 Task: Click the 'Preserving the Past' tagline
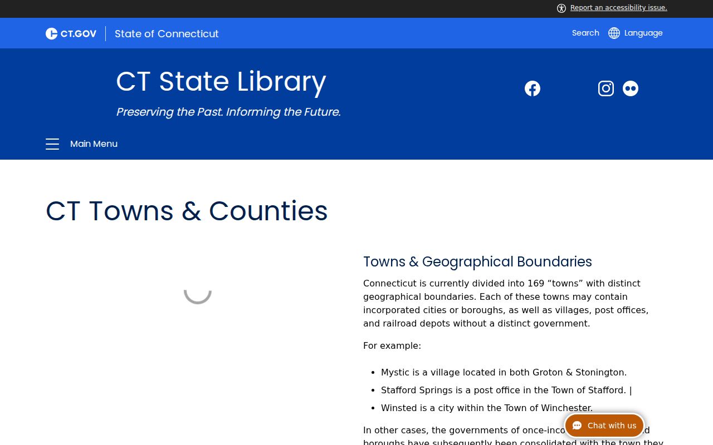[x=228, y=112]
